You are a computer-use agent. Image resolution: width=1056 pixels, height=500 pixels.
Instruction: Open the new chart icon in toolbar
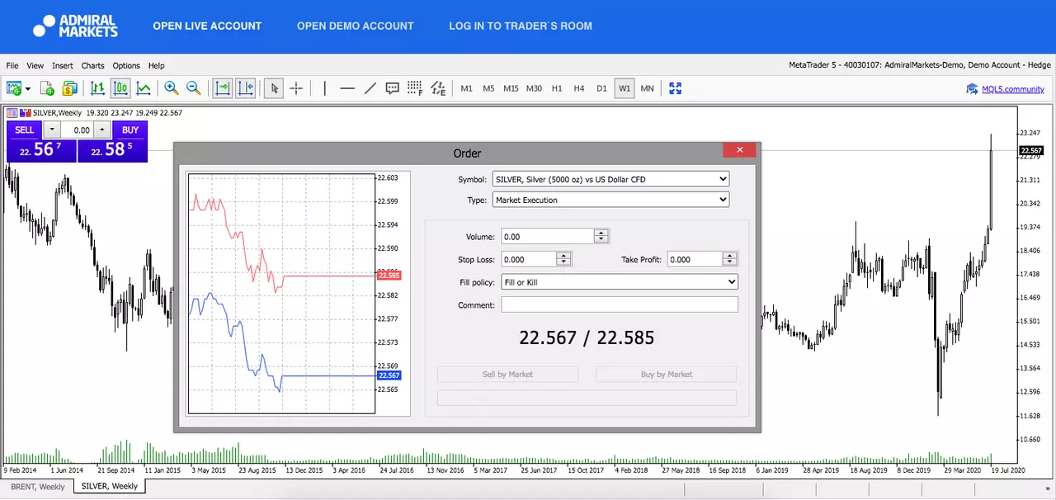pyautogui.click(x=14, y=88)
